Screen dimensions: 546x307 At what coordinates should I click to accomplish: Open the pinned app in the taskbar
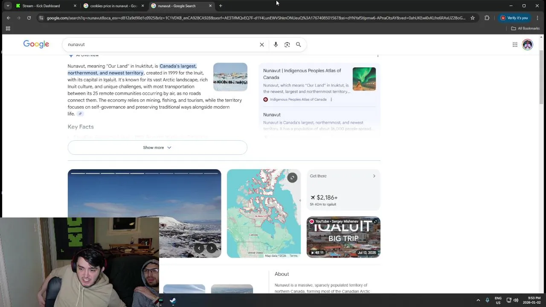[x=173, y=301]
